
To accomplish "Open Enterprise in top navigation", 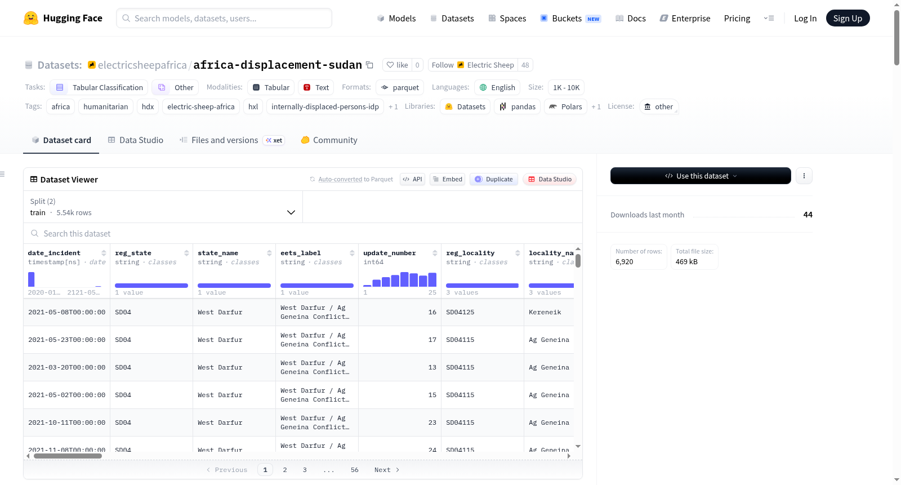I will [685, 18].
